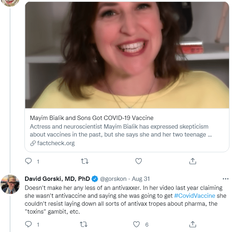Reply to David Gorski's tweet

coord(29,224)
